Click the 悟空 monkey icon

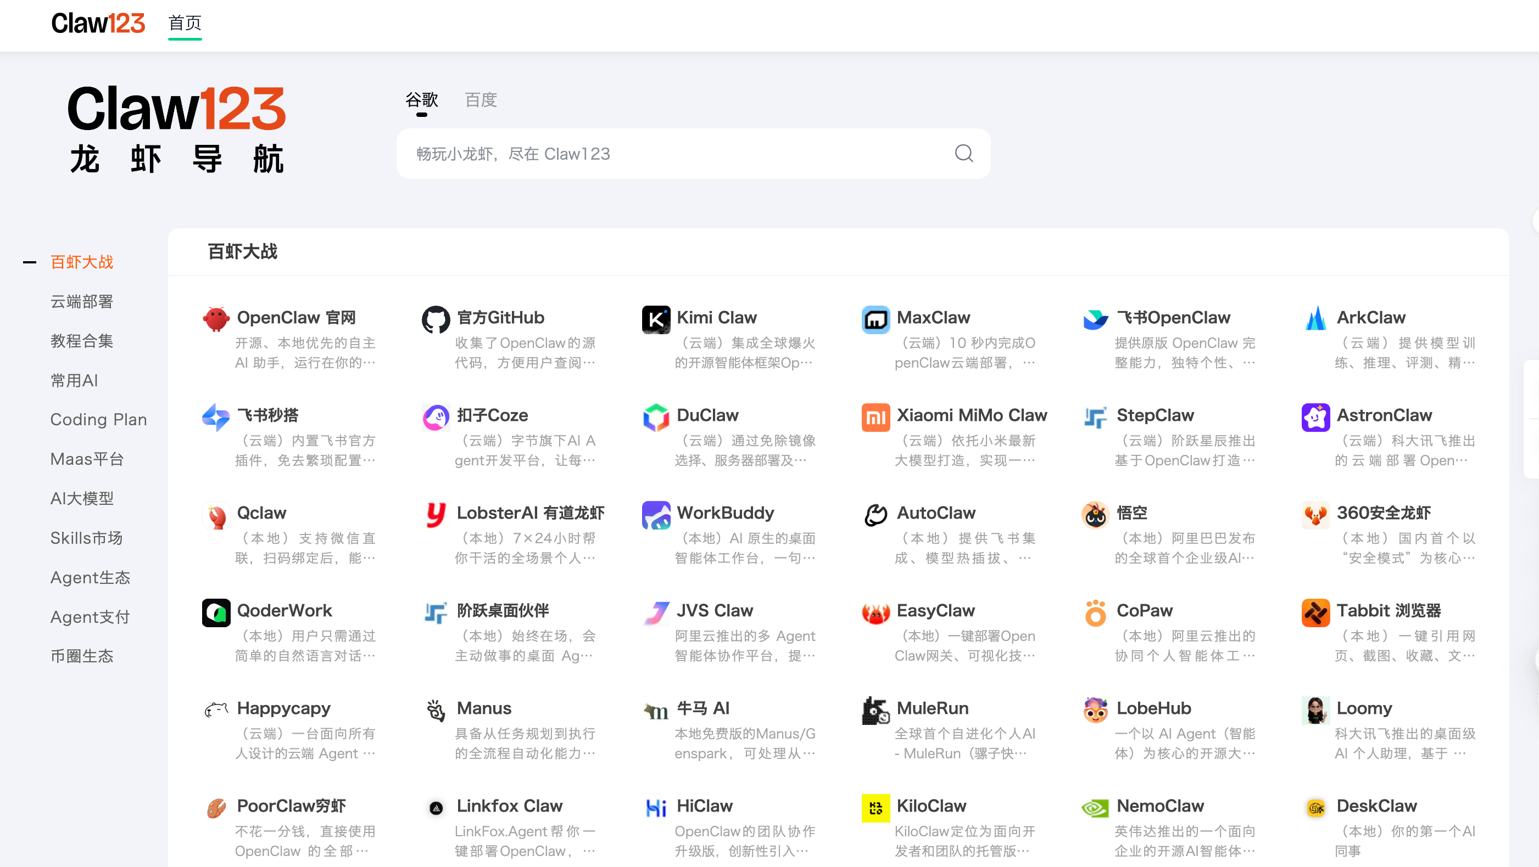click(x=1095, y=515)
